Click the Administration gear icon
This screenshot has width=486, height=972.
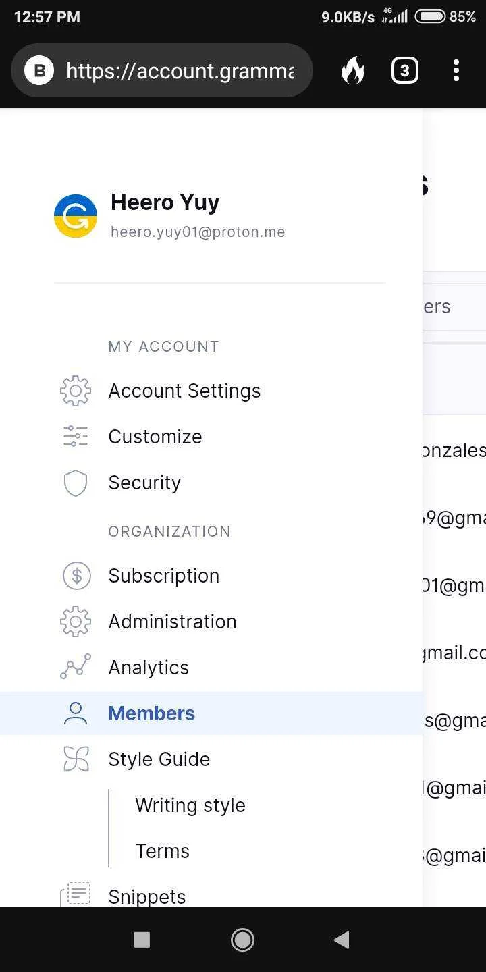pos(76,622)
